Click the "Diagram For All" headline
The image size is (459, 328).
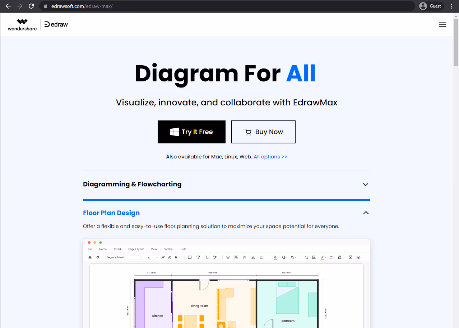pyautogui.click(x=225, y=73)
